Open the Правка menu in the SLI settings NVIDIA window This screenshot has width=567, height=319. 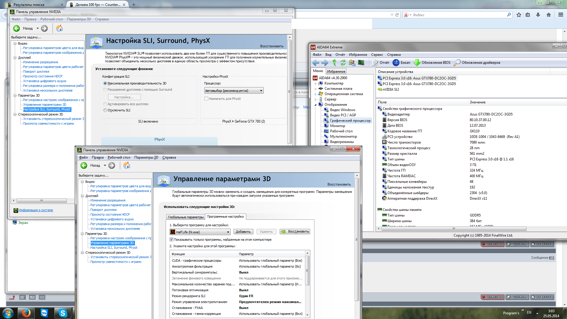(30, 19)
